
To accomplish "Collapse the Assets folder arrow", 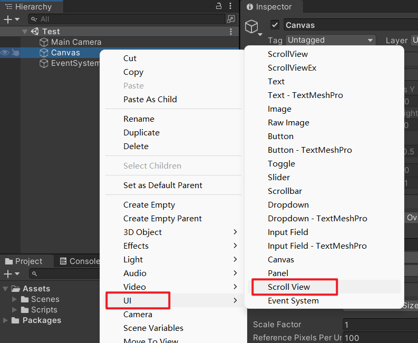I will coord(5,289).
